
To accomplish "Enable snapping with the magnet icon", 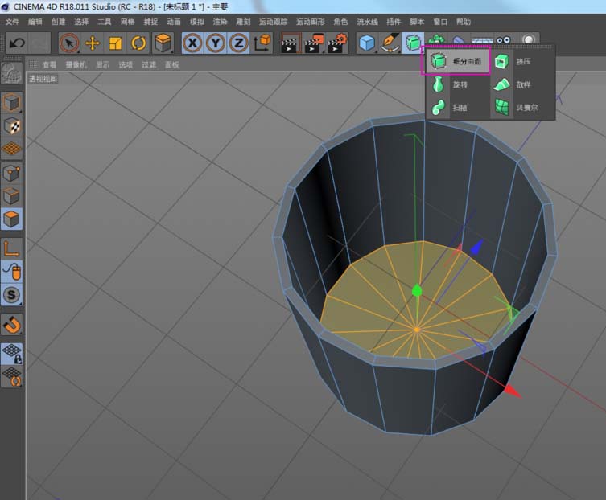I will 12,325.
